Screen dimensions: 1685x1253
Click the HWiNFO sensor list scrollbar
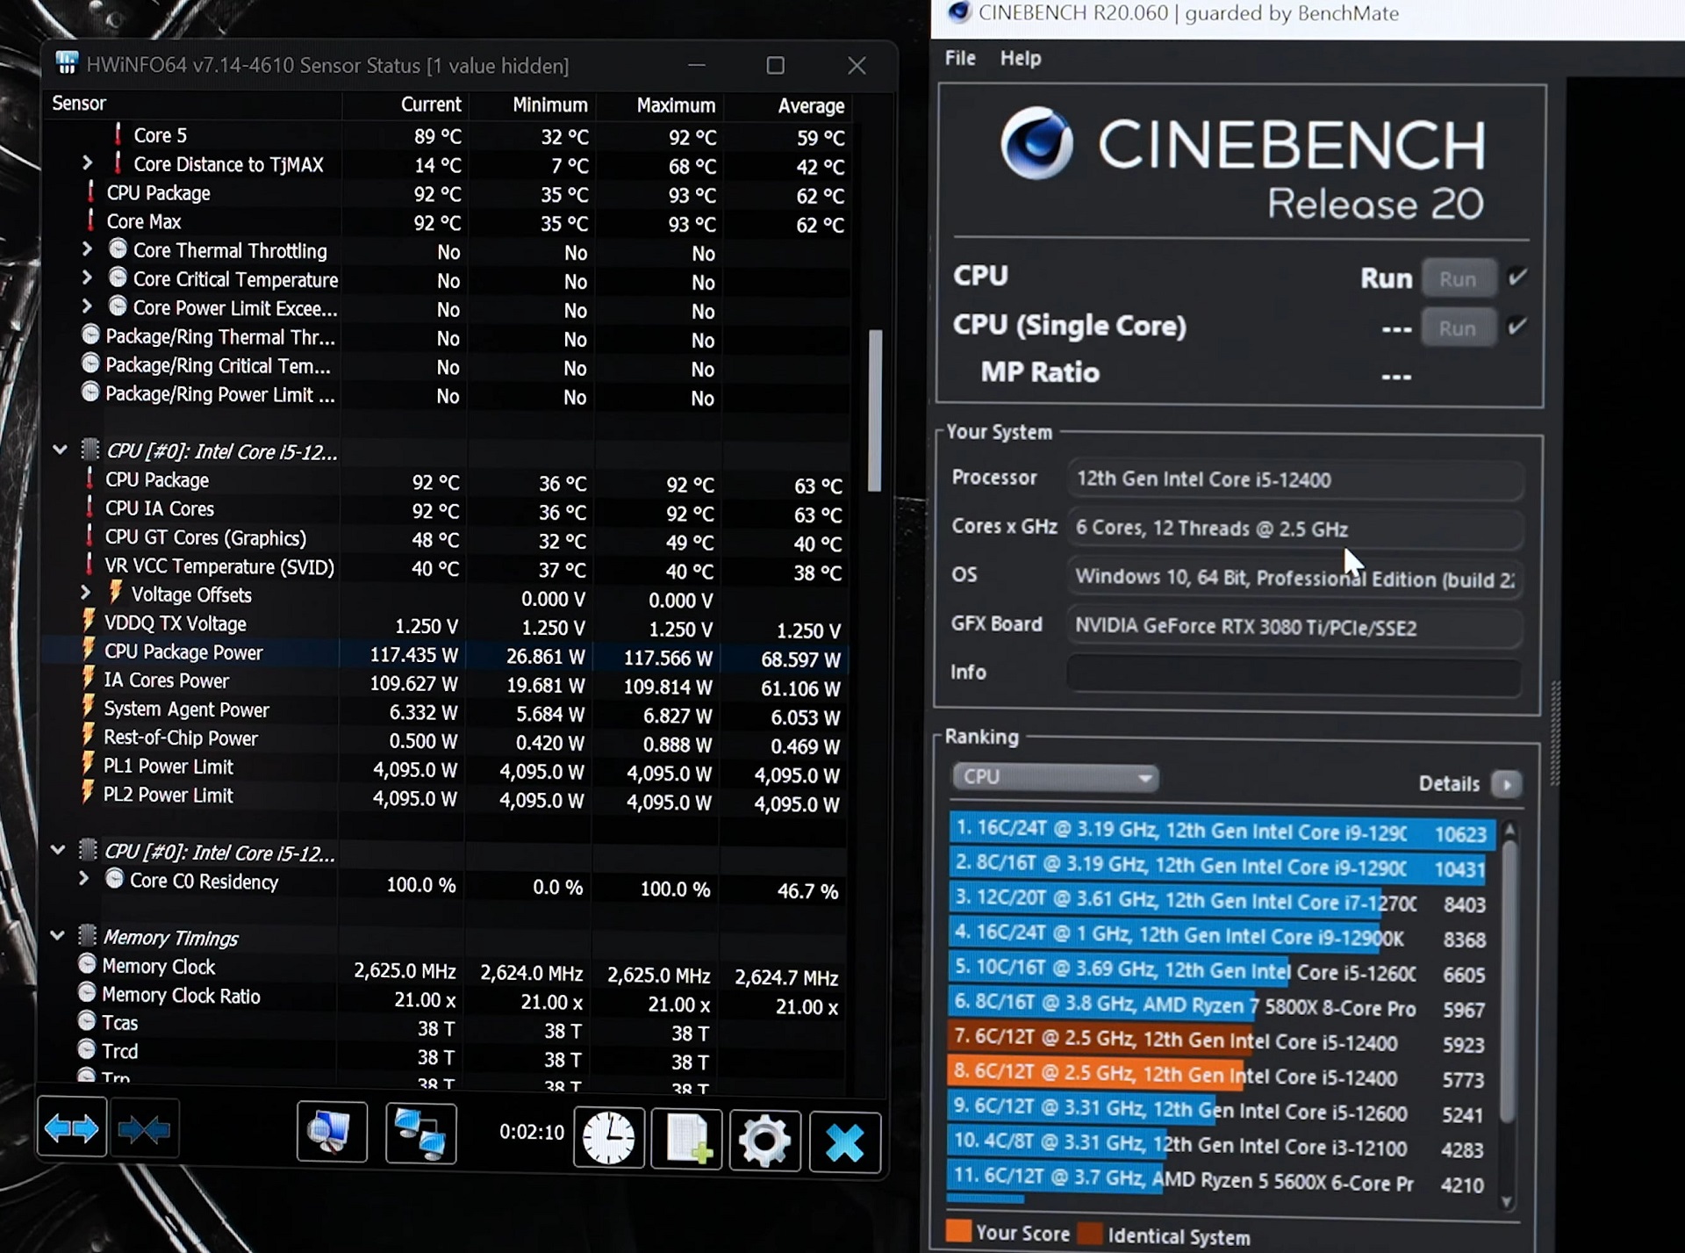coord(874,409)
